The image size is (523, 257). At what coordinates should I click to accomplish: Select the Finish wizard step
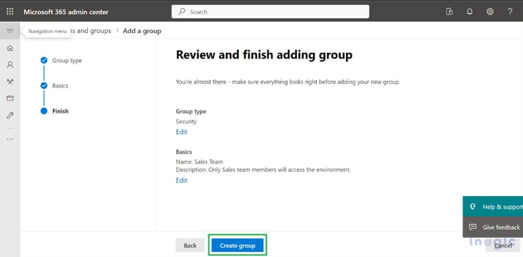[x=54, y=111]
